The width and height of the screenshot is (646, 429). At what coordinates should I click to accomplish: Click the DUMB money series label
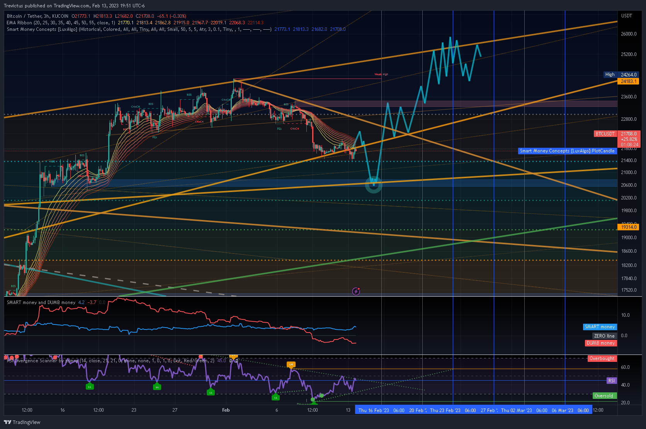pyautogui.click(x=601, y=343)
